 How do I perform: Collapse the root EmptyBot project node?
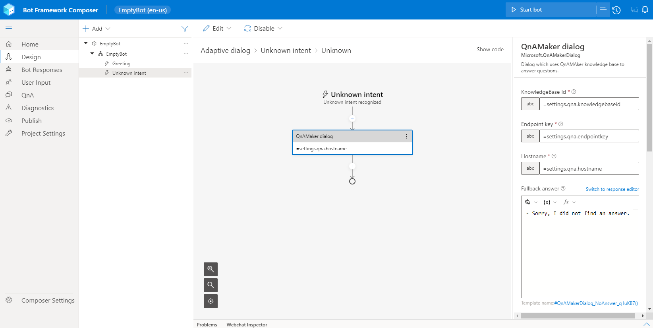pyautogui.click(x=86, y=43)
